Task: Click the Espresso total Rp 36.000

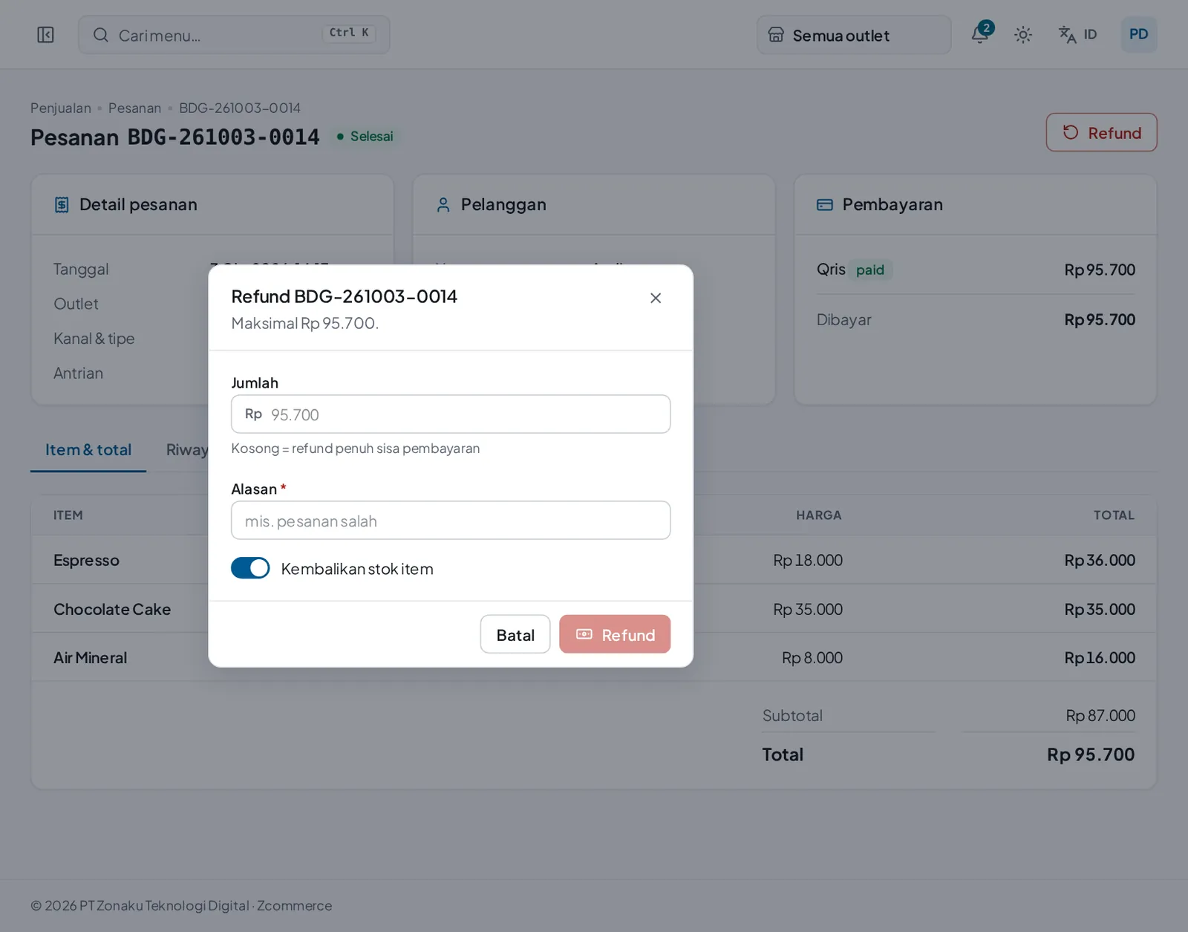Action: pyautogui.click(x=1100, y=561)
